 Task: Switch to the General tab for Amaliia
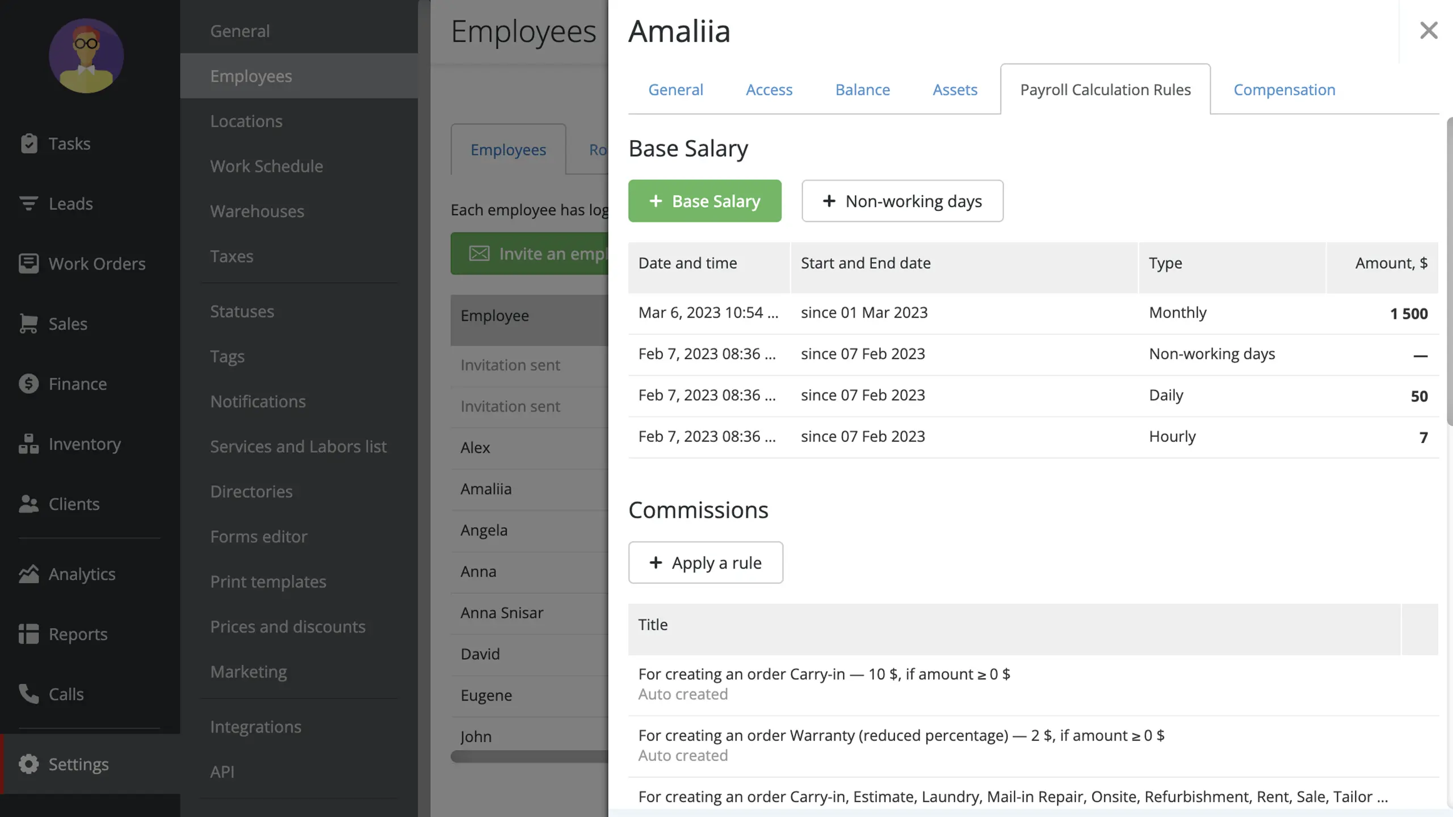(675, 88)
